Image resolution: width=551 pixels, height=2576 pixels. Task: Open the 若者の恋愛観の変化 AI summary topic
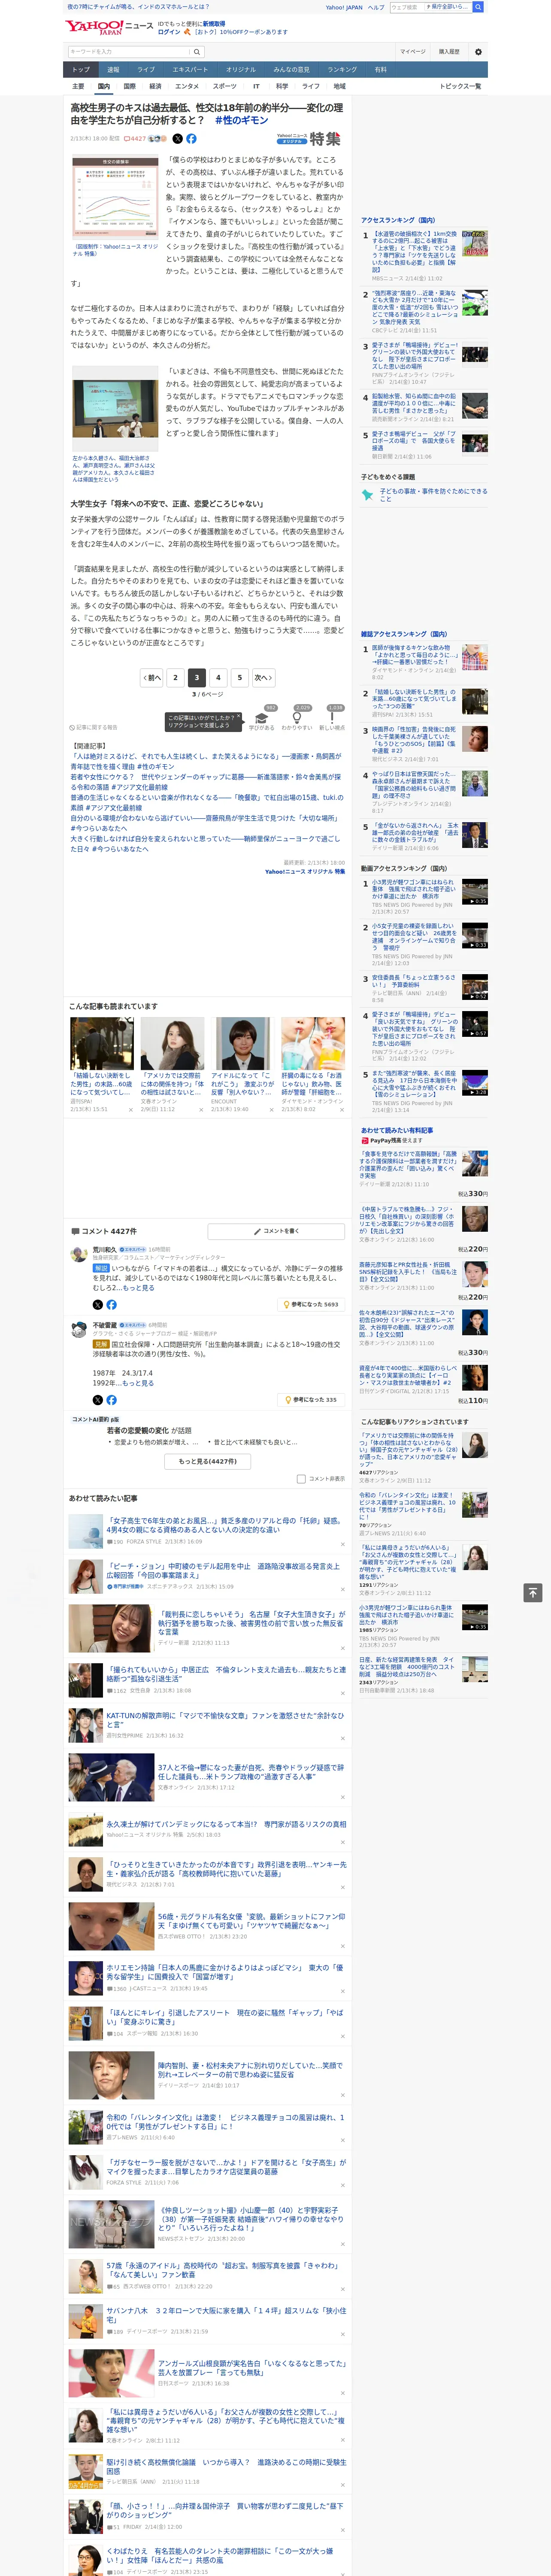(138, 1430)
